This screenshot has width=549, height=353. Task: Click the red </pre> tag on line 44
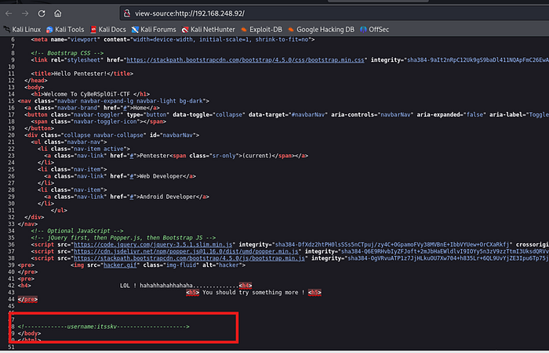tap(27, 299)
